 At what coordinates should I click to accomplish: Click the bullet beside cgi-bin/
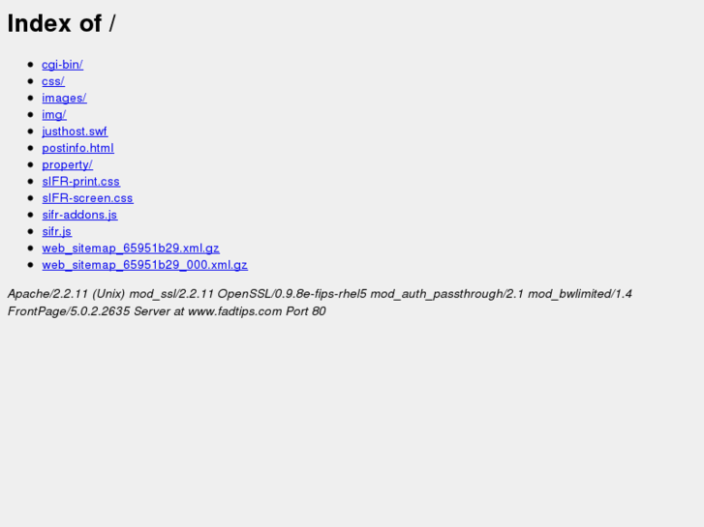[x=31, y=65]
